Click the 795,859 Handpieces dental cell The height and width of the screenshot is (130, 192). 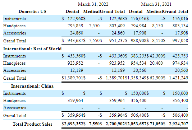pos(76,26)
